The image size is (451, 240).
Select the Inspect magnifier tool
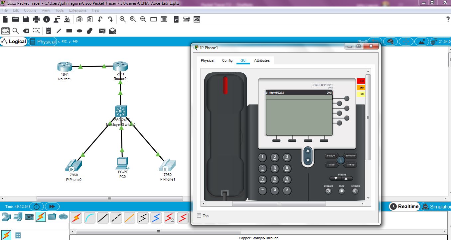click(15, 31)
